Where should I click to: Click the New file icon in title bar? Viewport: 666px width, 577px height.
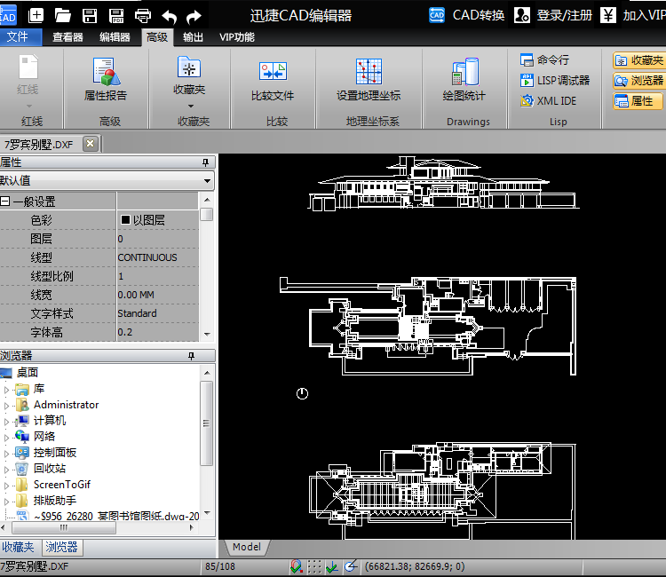click(x=36, y=16)
